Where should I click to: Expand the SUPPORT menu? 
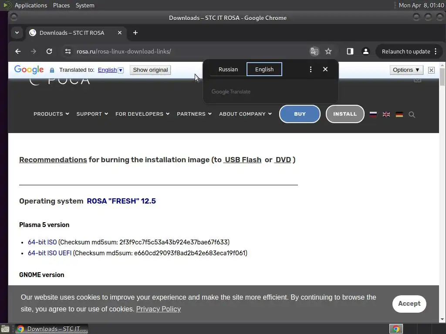pos(92,114)
